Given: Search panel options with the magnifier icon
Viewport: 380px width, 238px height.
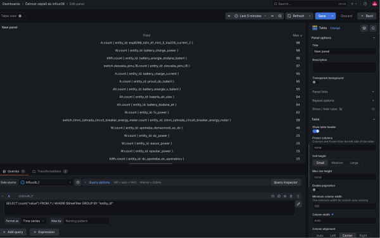Looking at the screenshot, I should click(x=373, y=28).
